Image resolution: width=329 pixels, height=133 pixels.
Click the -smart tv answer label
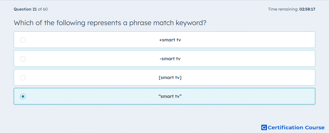170,59
